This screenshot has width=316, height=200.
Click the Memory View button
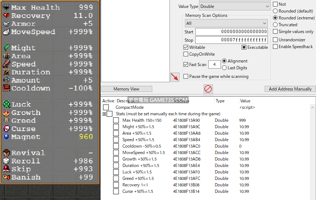coord(126,89)
